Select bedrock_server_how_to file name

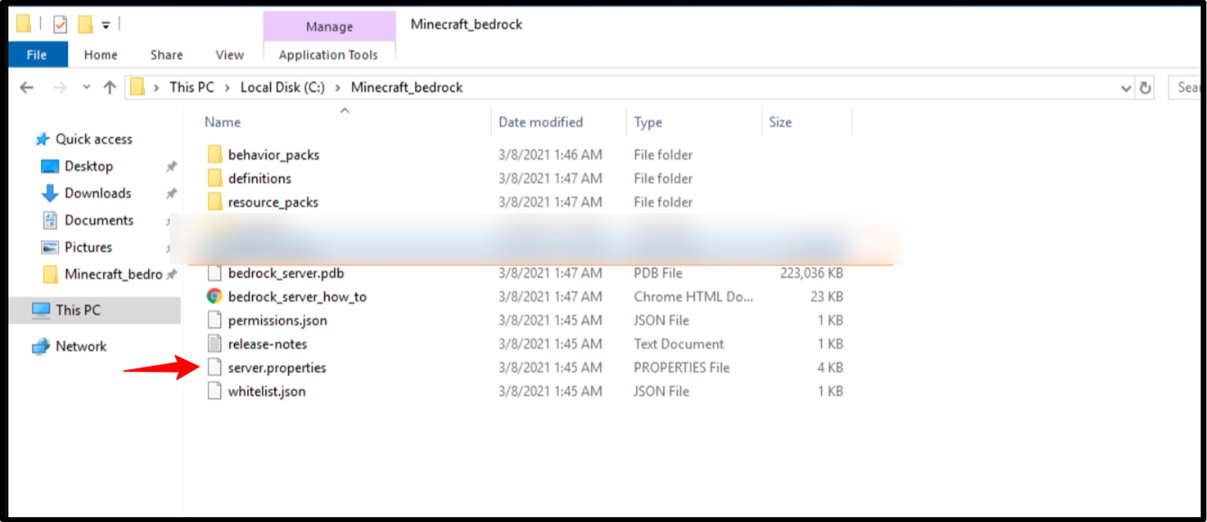coord(297,297)
